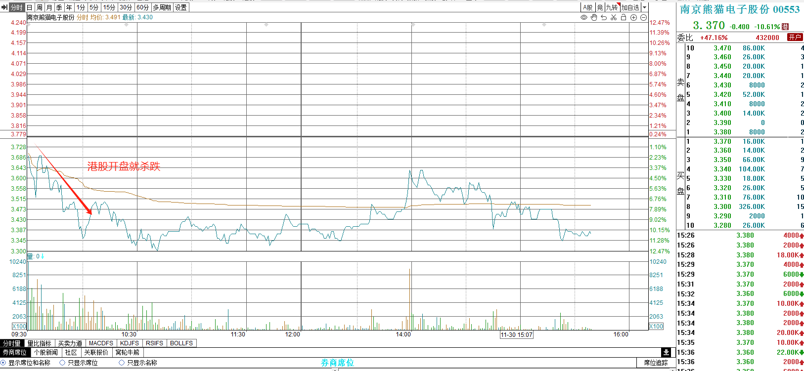Switch to 1分 minute chart

tap(81, 7)
